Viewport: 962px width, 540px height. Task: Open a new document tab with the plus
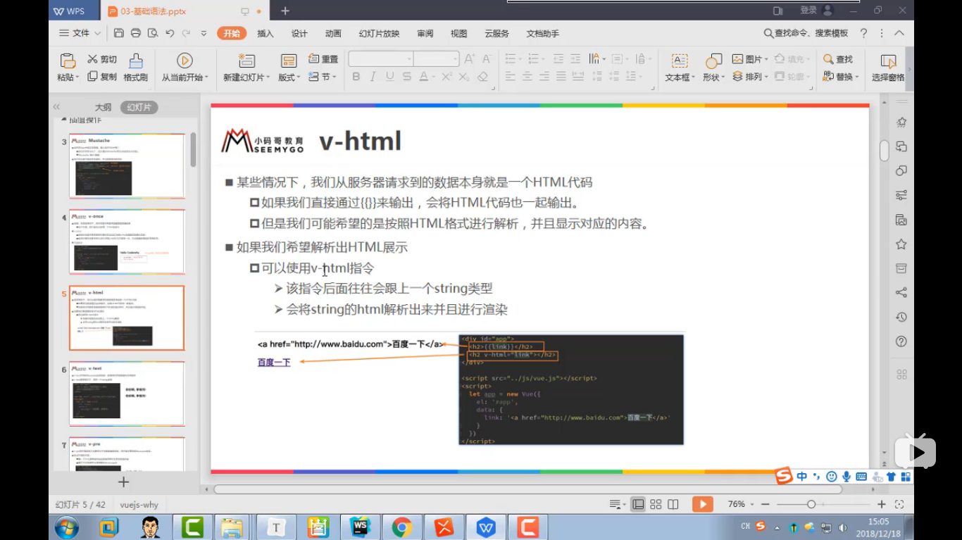tap(285, 11)
